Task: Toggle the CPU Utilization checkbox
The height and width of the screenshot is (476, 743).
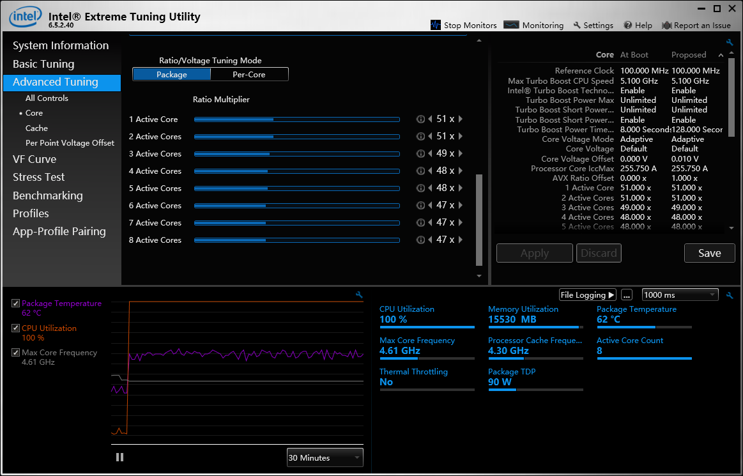Action: coord(16,328)
